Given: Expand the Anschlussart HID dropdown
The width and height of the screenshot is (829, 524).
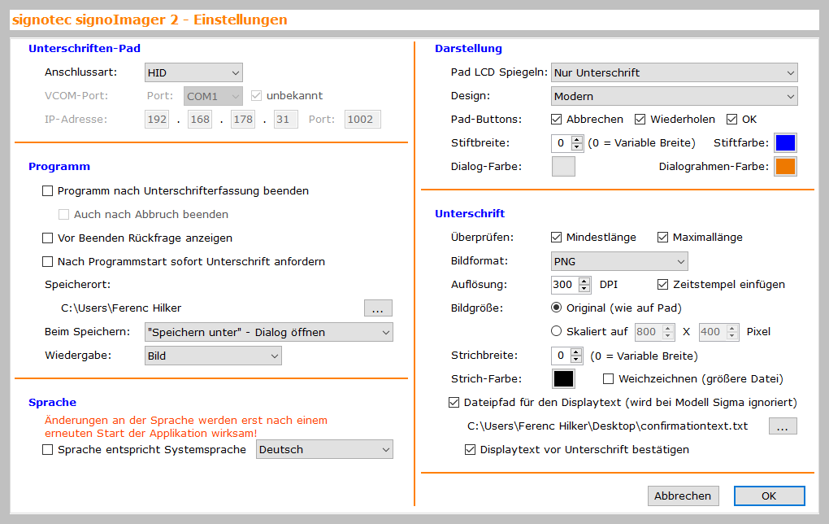Looking at the screenshot, I should click(x=193, y=72).
